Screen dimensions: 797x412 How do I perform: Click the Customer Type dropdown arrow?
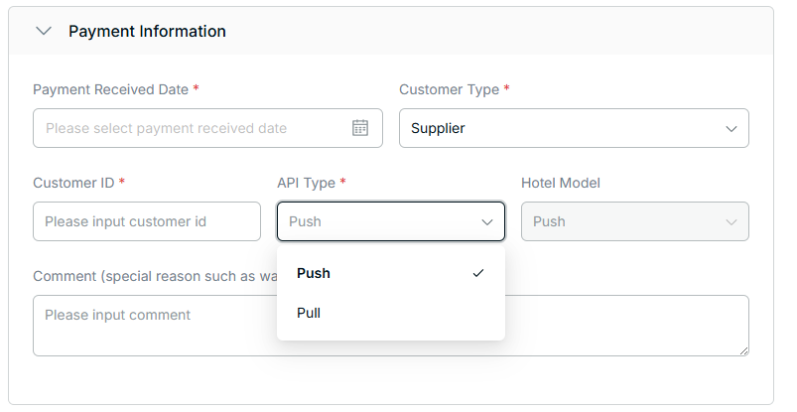point(731,128)
